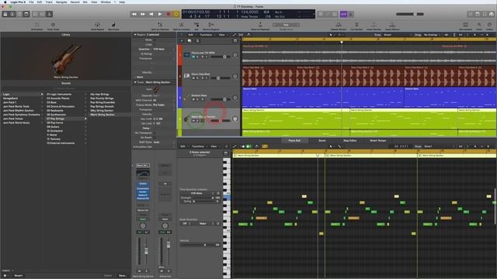The height and width of the screenshot is (279, 497).
Task: Open the Loop Browser at the top right
Action: [x=485, y=14]
